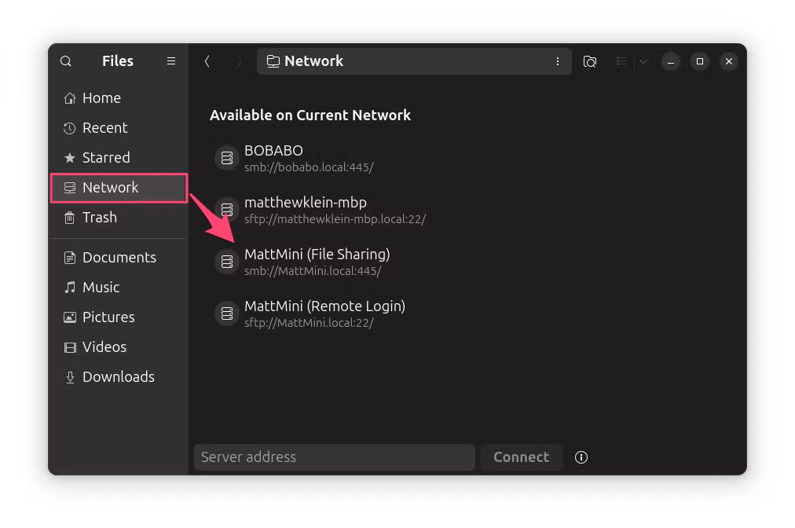Switch to list view icon

pos(621,61)
